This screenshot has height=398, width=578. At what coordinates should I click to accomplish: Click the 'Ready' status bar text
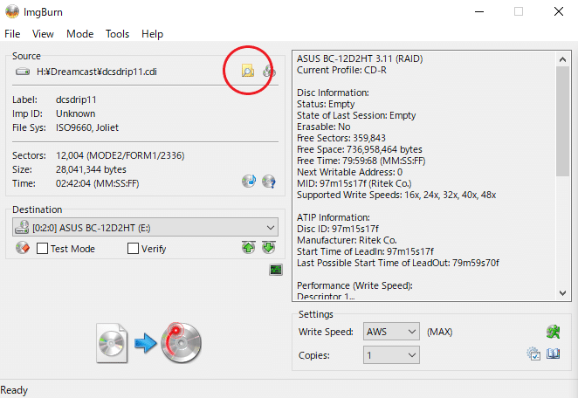pos(14,390)
